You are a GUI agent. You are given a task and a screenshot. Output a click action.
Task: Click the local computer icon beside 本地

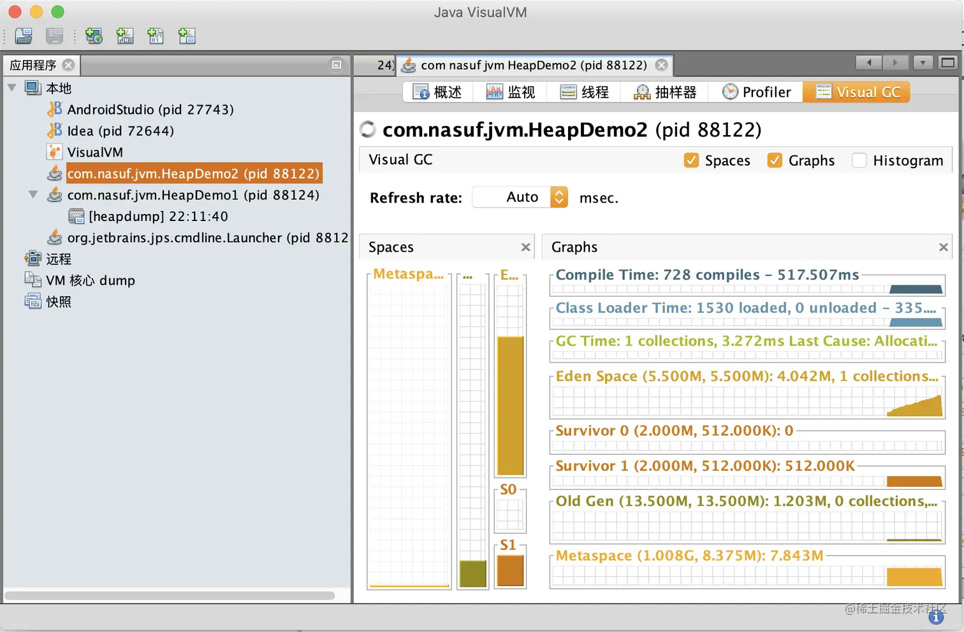(33, 88)
